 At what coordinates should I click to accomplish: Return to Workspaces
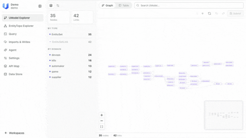[x=15, y=133]
